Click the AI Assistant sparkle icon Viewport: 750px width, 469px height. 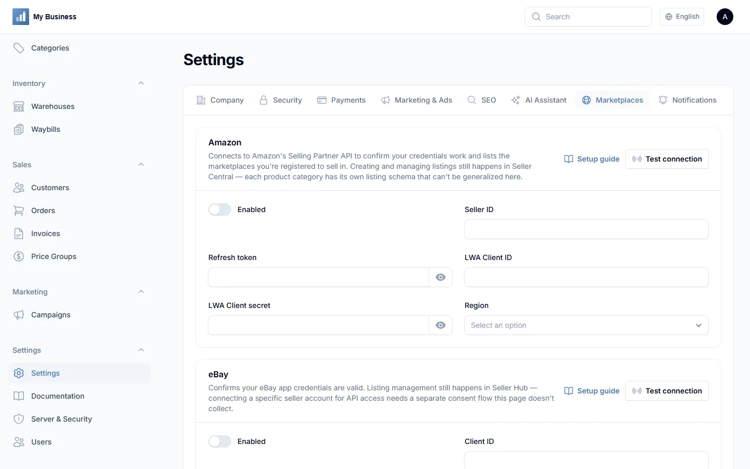(516, 100)
